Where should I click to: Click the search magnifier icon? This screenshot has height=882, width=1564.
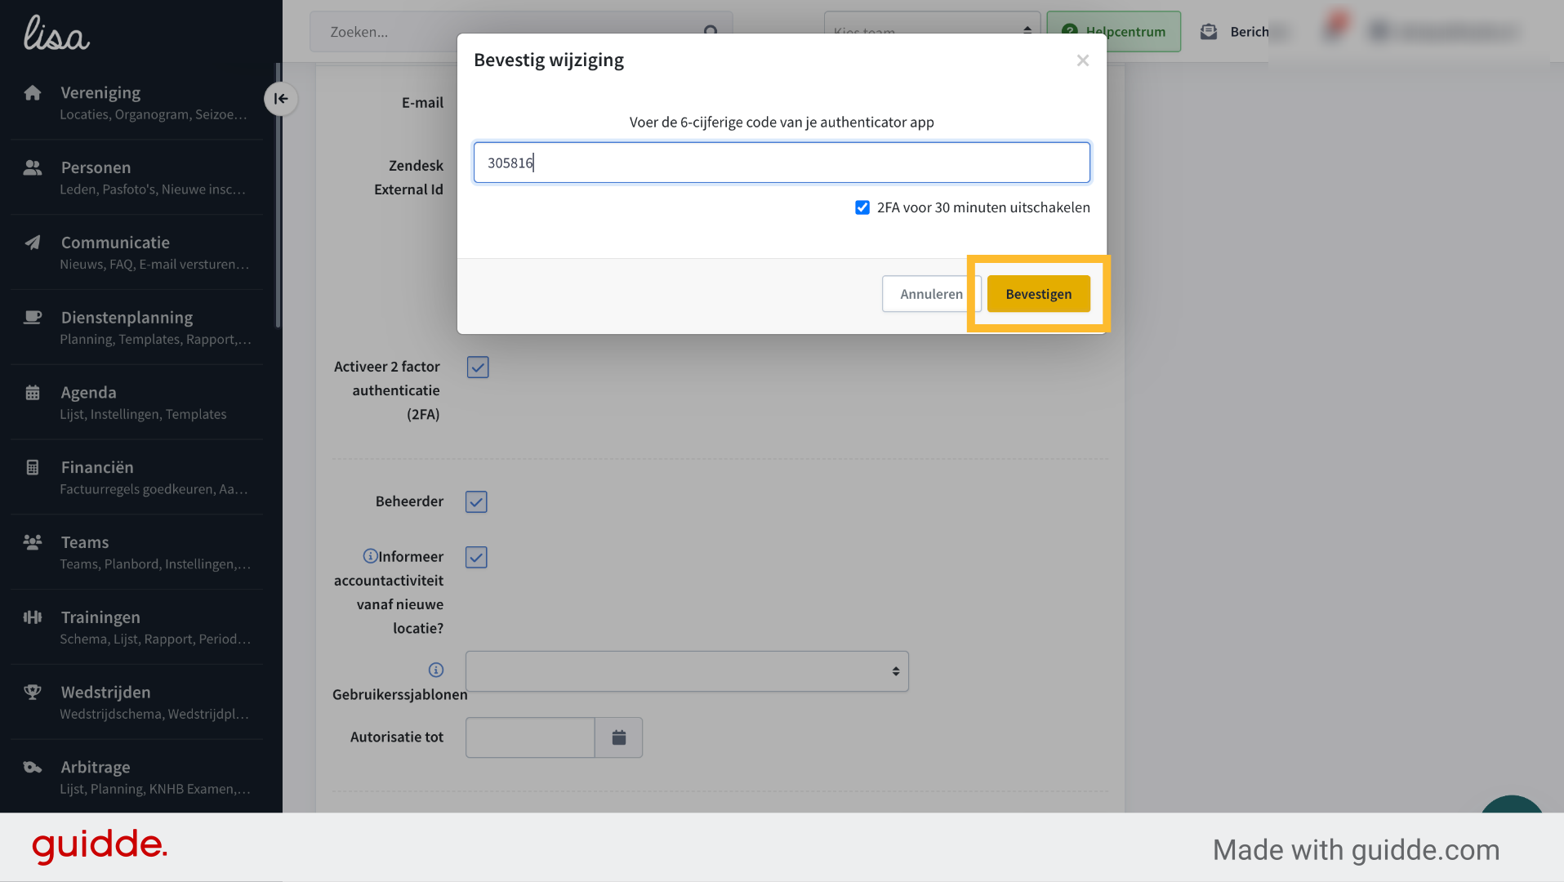click(711, 32)
